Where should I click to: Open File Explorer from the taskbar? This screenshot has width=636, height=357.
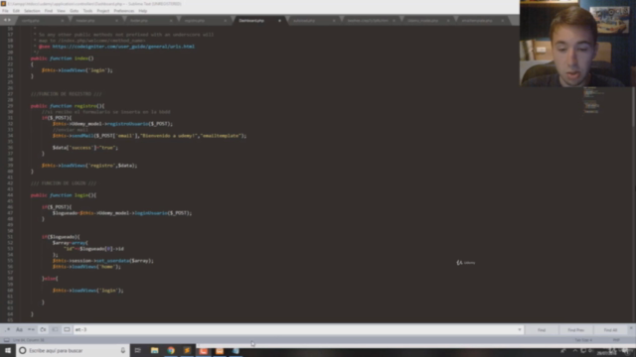pos(155,350)
